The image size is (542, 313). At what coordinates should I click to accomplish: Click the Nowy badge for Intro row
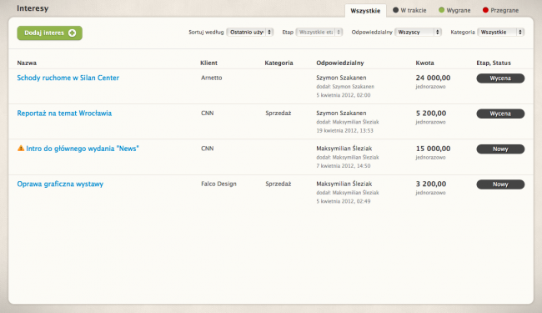click(x=500, y=149)
